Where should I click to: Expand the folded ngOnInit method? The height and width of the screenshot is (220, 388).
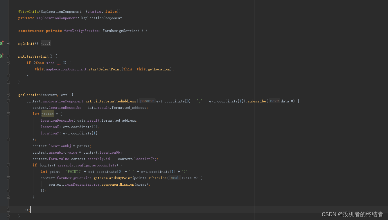[x=8, y=43]
